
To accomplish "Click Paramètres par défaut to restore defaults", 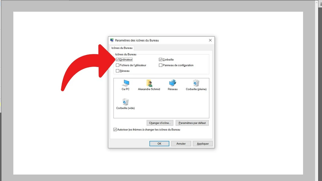I will pos(192,123).
